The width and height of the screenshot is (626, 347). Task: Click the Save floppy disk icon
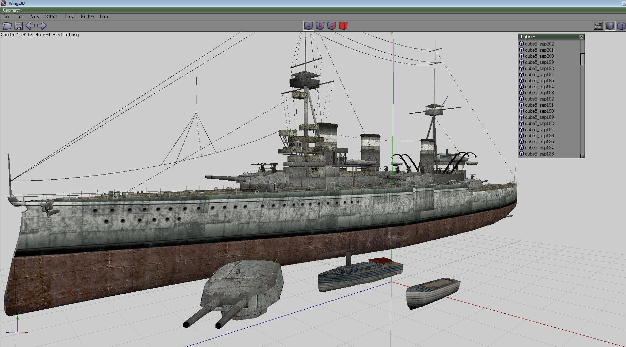[x=19, y=26]
